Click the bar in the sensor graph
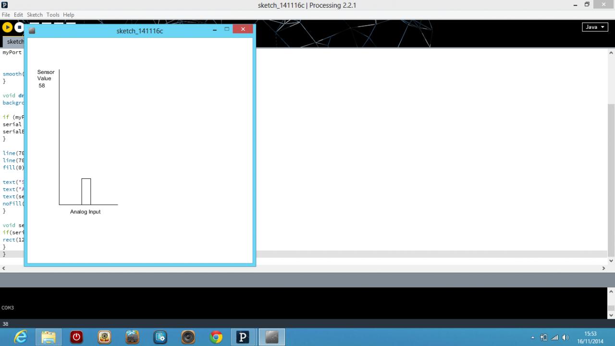 point(86,192)
